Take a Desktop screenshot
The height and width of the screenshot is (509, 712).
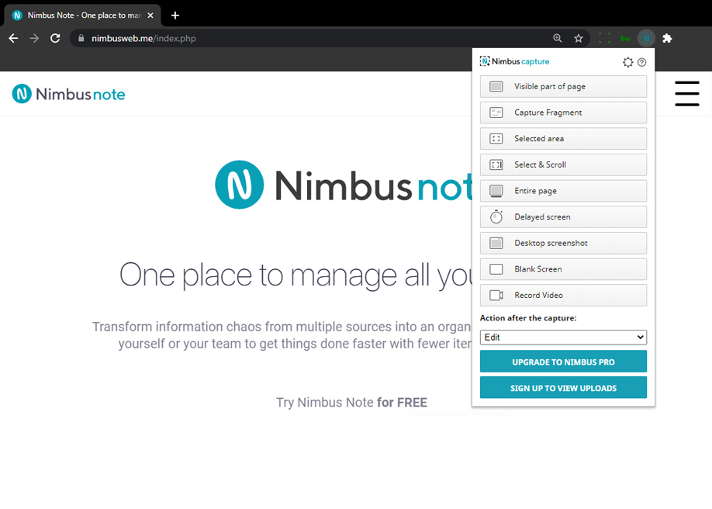coord(563,243)
